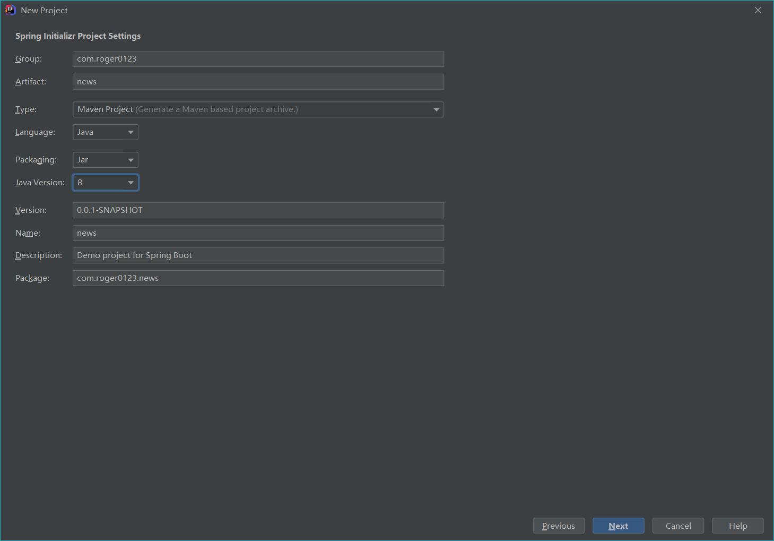774x541 pixels.
Task: Click the Language label
Action: tap(35, 132)
